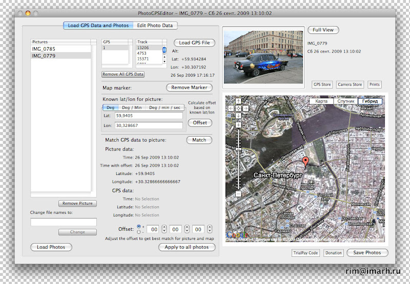Pan the map right with arrow control
Screen dimensions: 410x284
pyautogui.click(x=245, y=108)
